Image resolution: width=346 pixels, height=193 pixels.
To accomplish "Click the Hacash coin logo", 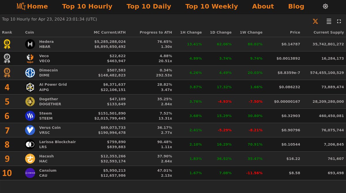I will tap(30, 159).
